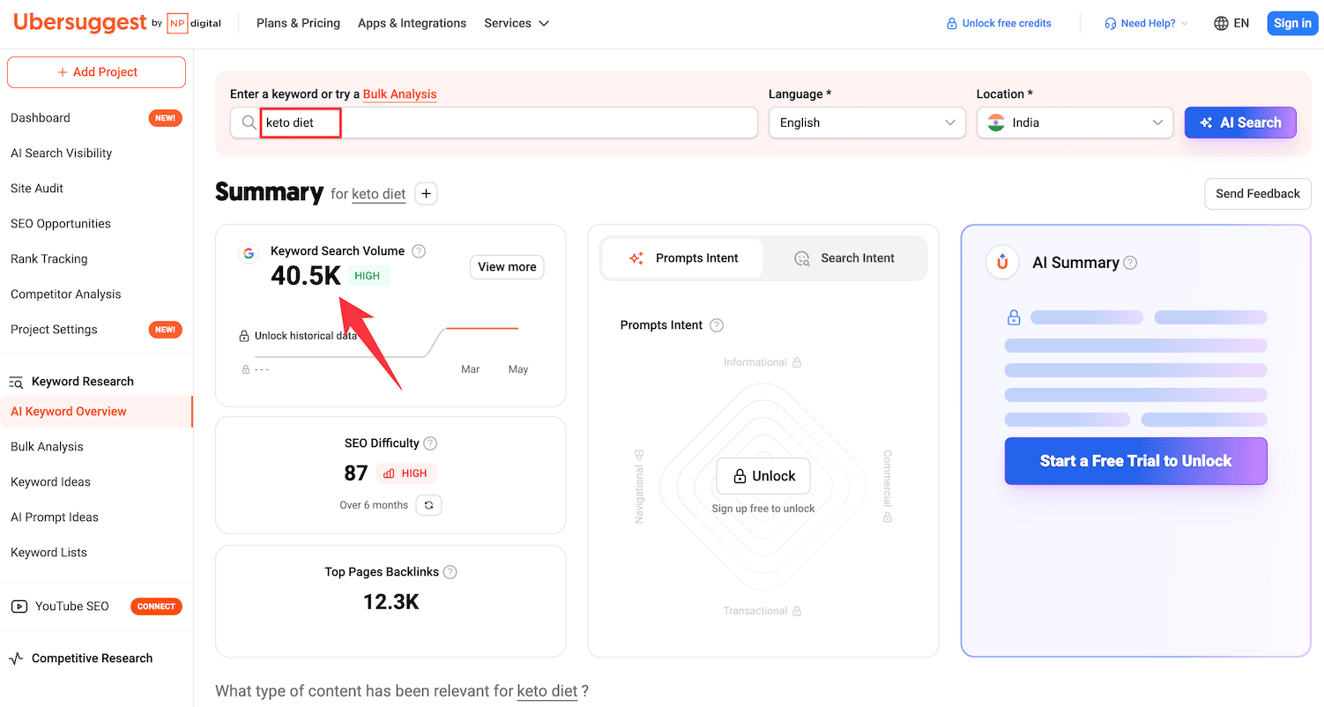Click the blue lock icon in AI Summary
Image resolution: width=1324 pixels, height=707 pixels.
pos(1014,317)
